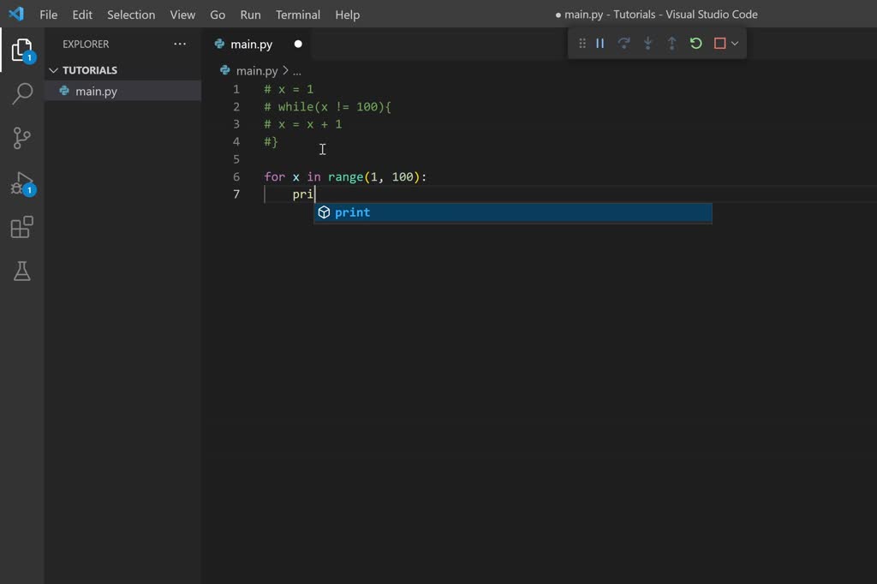877x584 pixels.
Task: Open the Edit menu
Action: pos(82,15)
